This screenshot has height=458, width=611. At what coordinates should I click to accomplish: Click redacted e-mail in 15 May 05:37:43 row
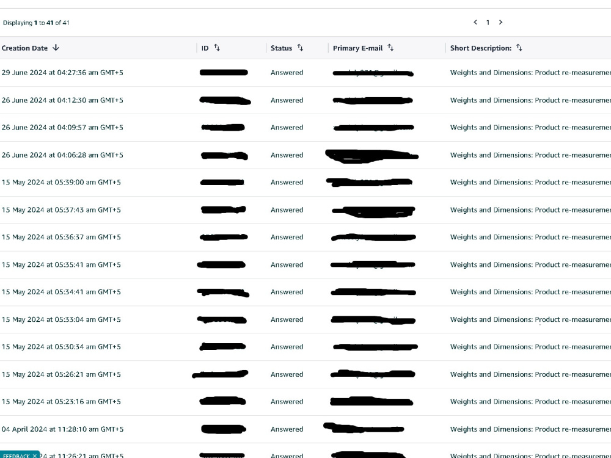click(373, 211)
